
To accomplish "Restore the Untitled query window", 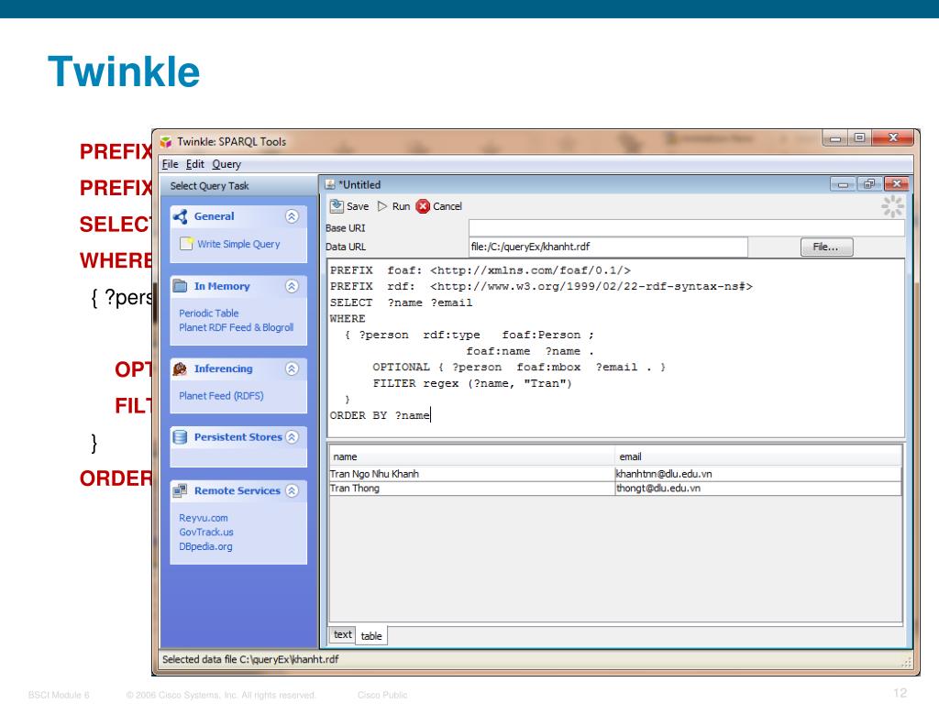I will point(869,184).
